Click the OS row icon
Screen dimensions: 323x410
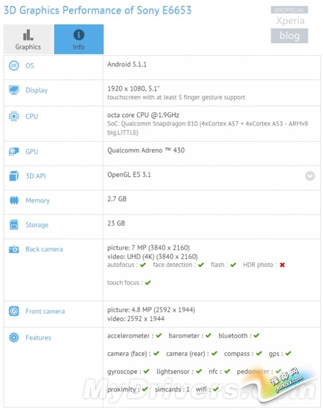[14, 65]
